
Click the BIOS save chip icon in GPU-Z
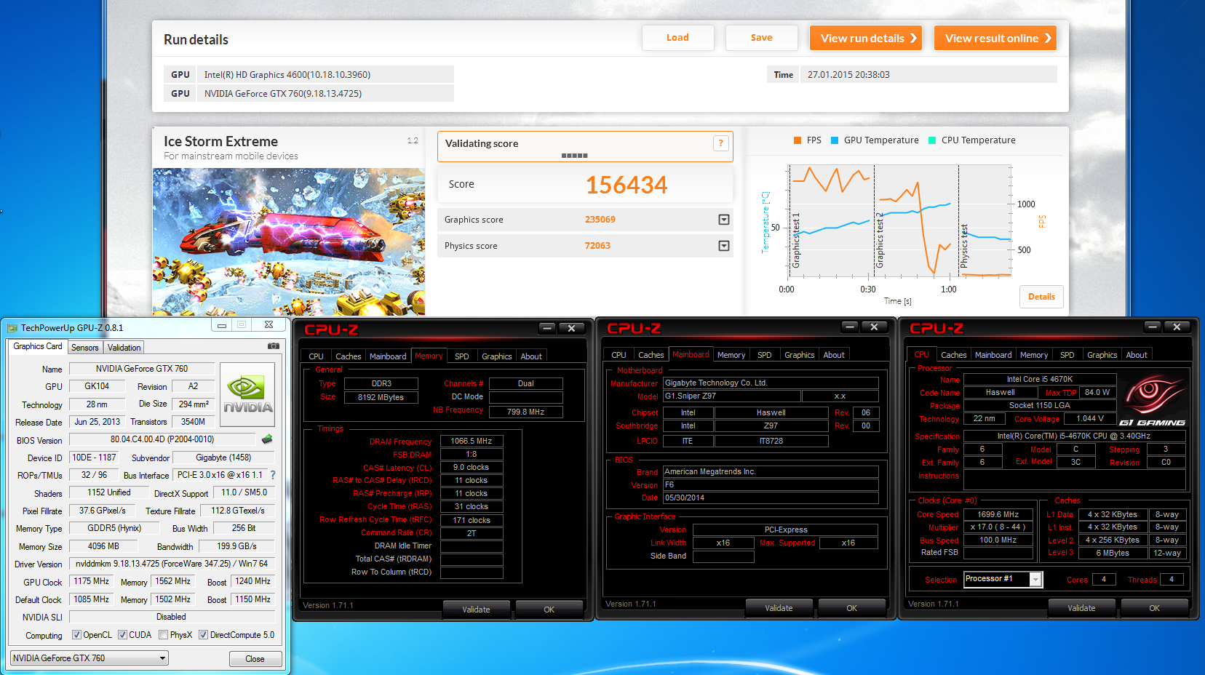click(267, 439)
